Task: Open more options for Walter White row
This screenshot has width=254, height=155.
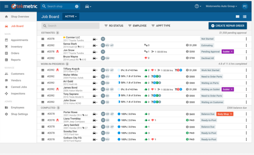Action: tap(246, 77)
